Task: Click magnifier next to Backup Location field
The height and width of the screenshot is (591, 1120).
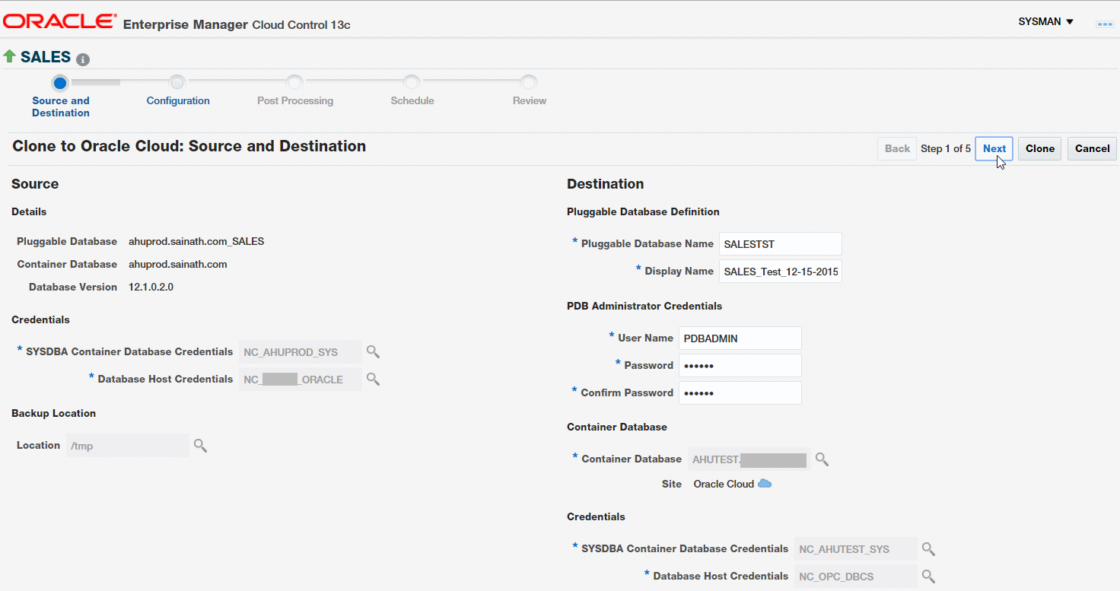Action: (200, 445)
